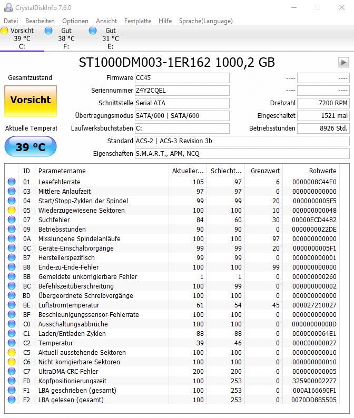This screenshot has width=354, height=418.
Task: Click the Eingeschaltet field 1521 mal
Action: pyautogui.click(x=323, y=116)
